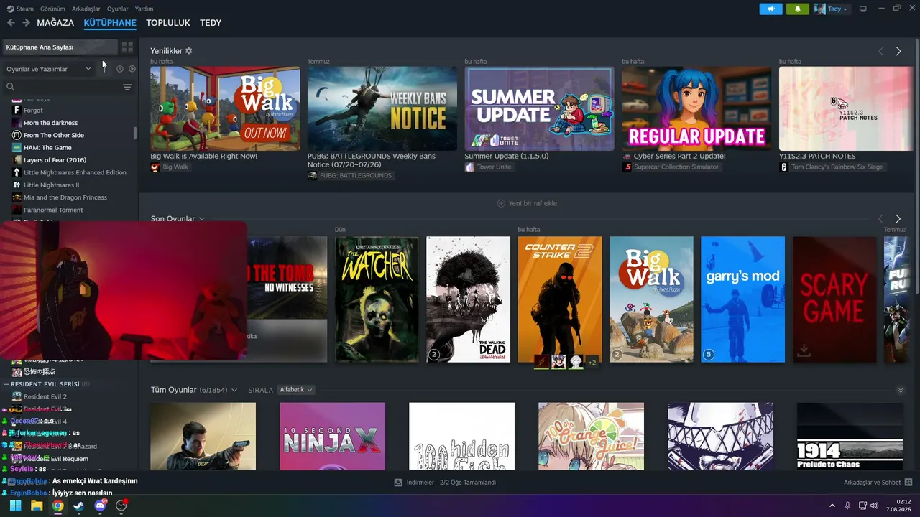Image resolution: width=920 pixels, height=517 pixels.
Task: Click the Forgot game icon in list
Action: pyautogui.click(x=17, y=111)
